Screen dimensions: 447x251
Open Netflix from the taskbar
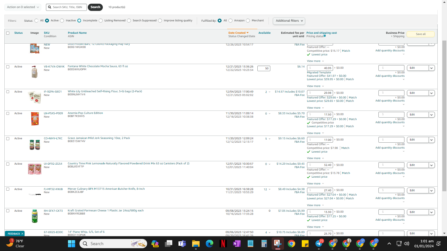point(223,244)
